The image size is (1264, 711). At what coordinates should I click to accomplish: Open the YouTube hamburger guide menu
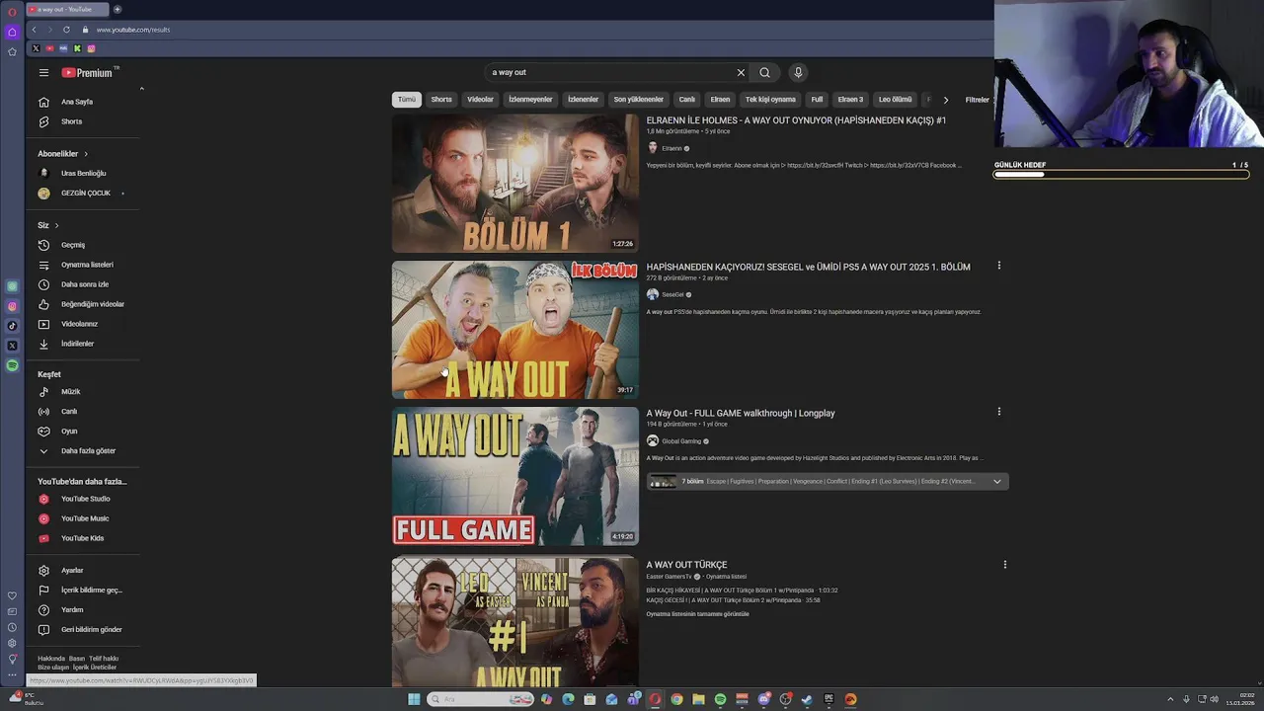tap(43, 72)
